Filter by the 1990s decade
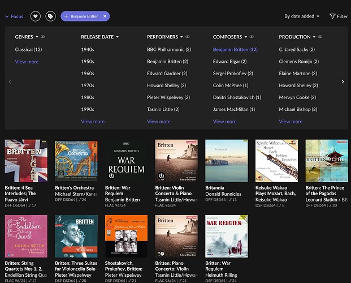Screen dimensions: 351x283 click(x=88, y=109)
